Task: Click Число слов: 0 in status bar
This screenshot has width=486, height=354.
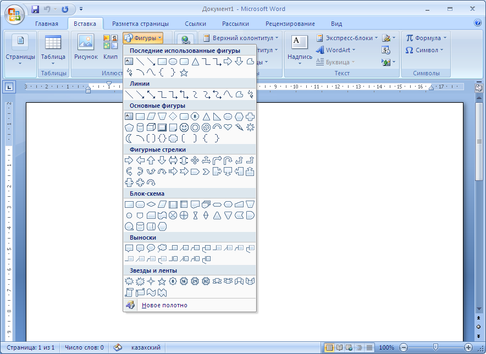Action: click(x=84, y=347)
